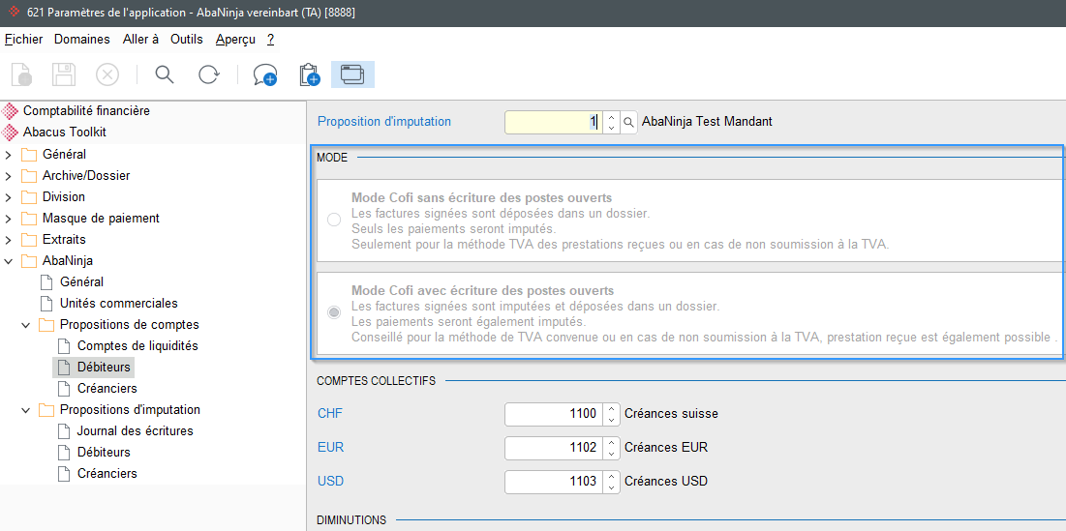Screen dimensions: 1066x531
Task: Collapse the Propositions de comptes node
Action: point(26,325)
